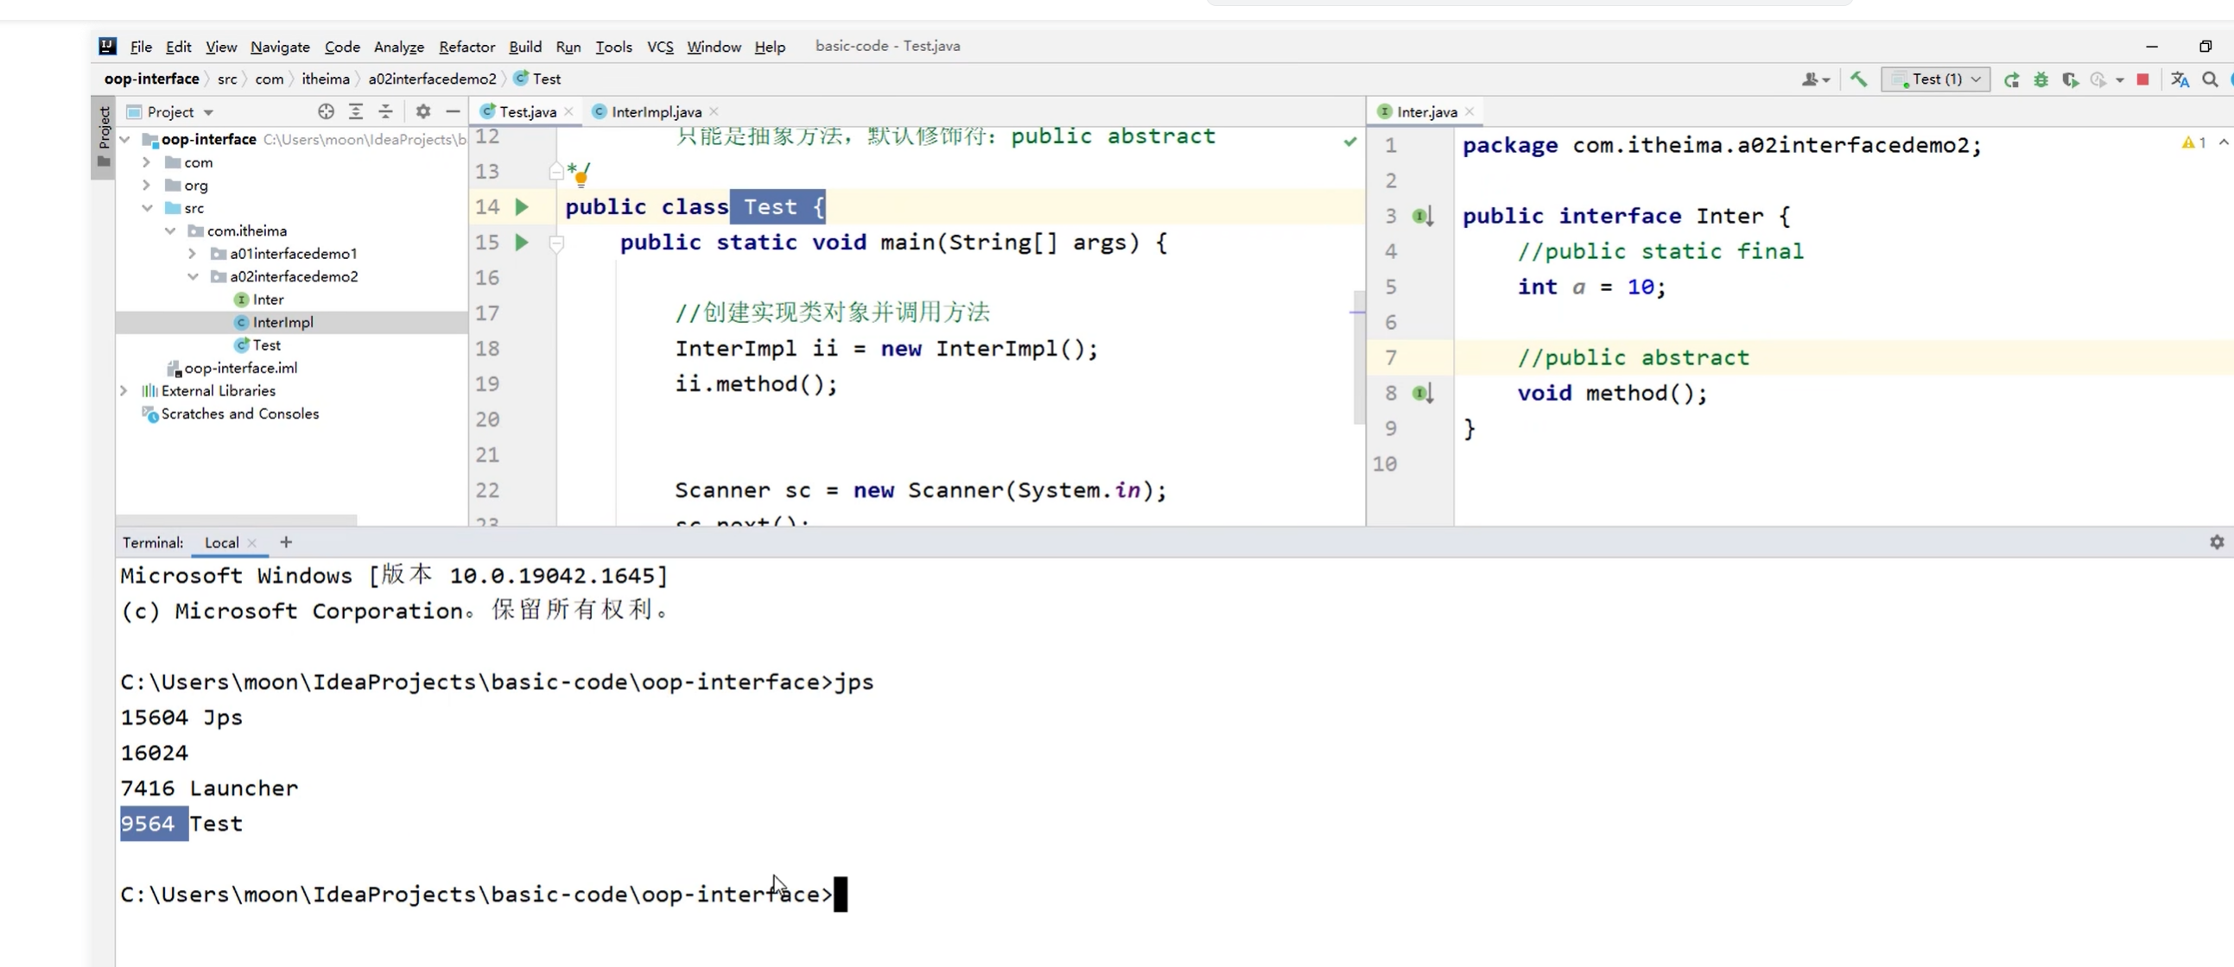
Task: Toggle the code fold marker on line 15
Action: [556, 243]
